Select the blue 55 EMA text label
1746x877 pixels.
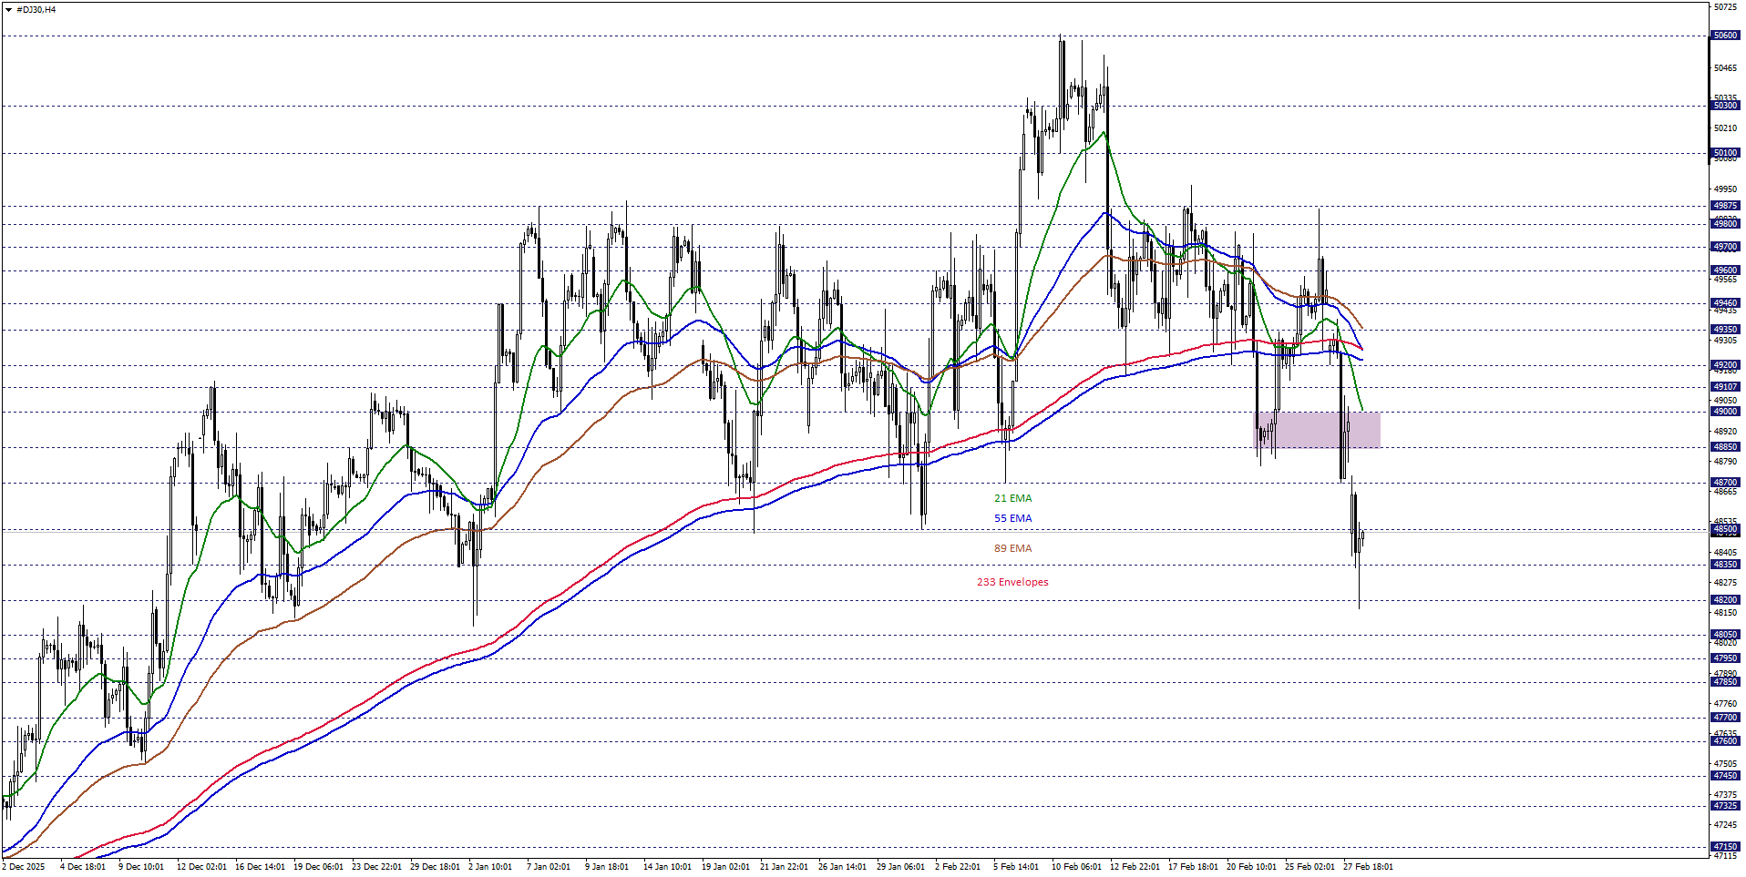pos(1012,518)
